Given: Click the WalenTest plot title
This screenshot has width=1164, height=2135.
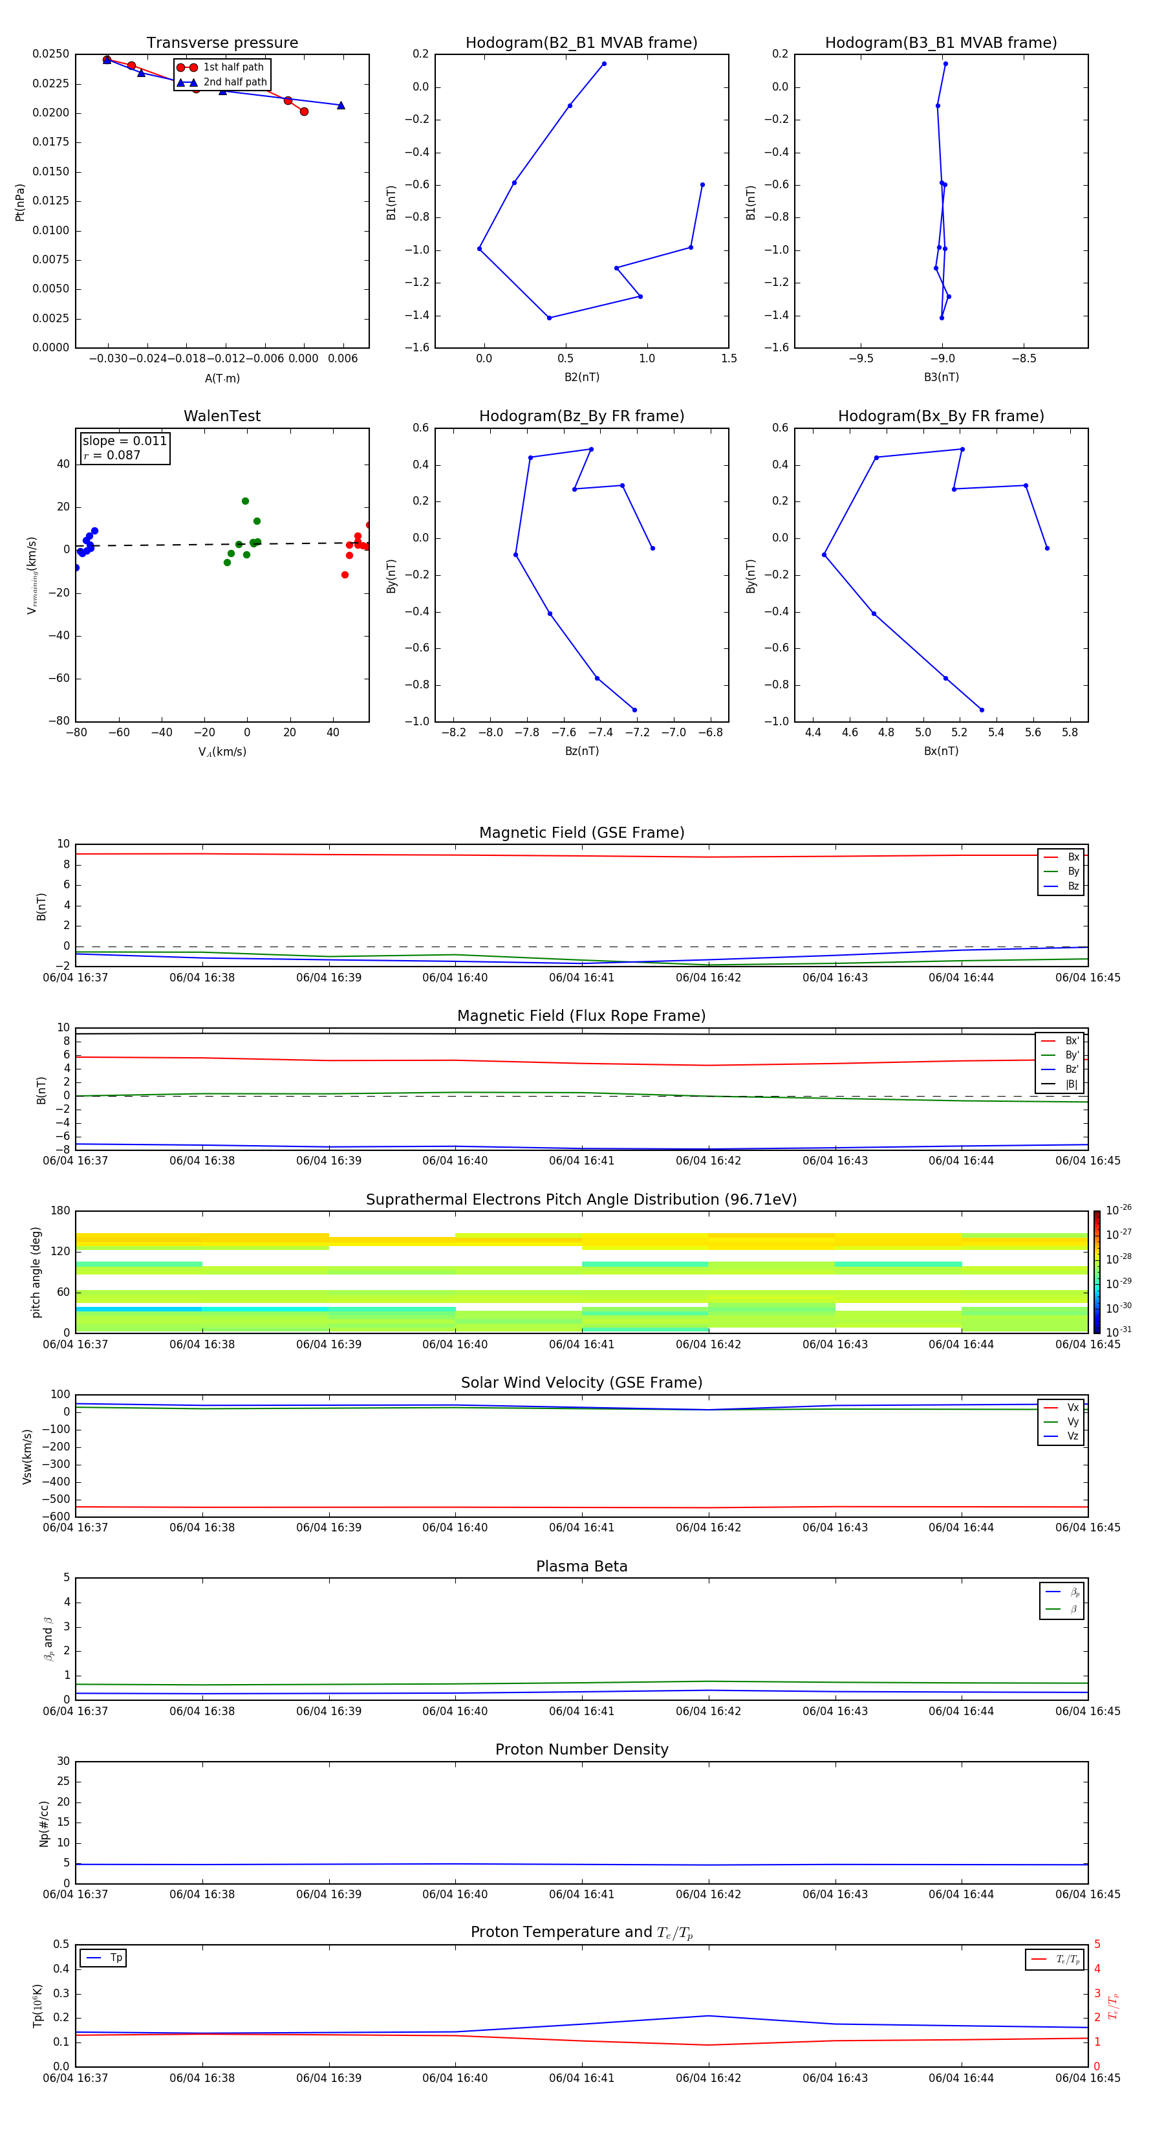Looking at the screenshot, I should (x=222, y=416).
